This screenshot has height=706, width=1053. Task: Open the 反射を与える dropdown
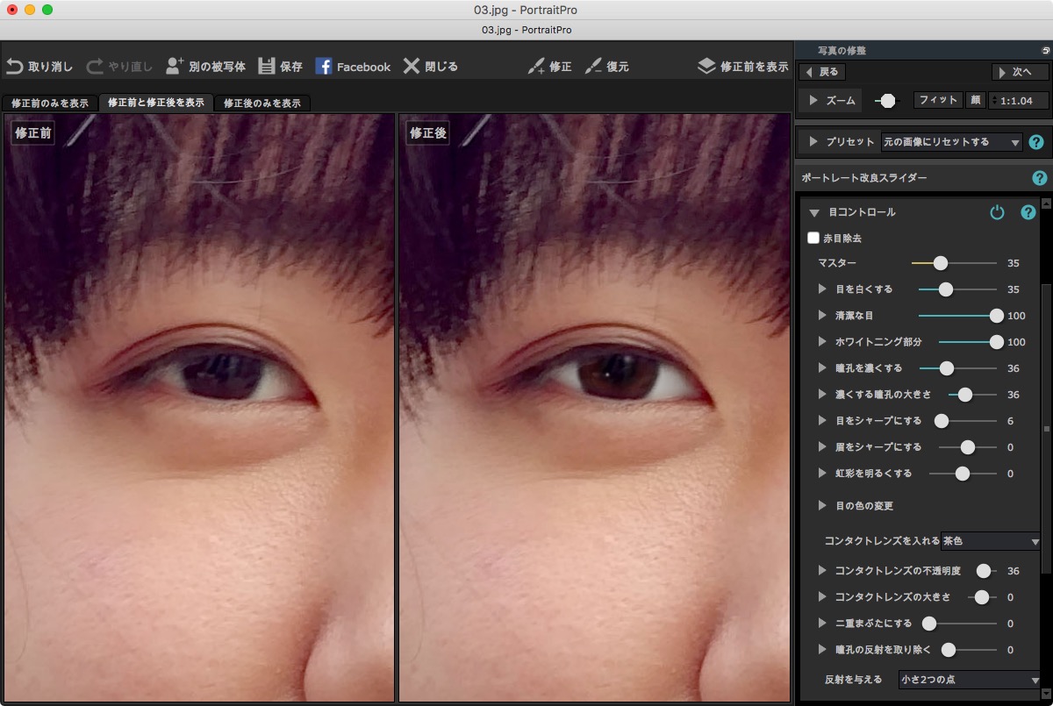pos(970,679)
